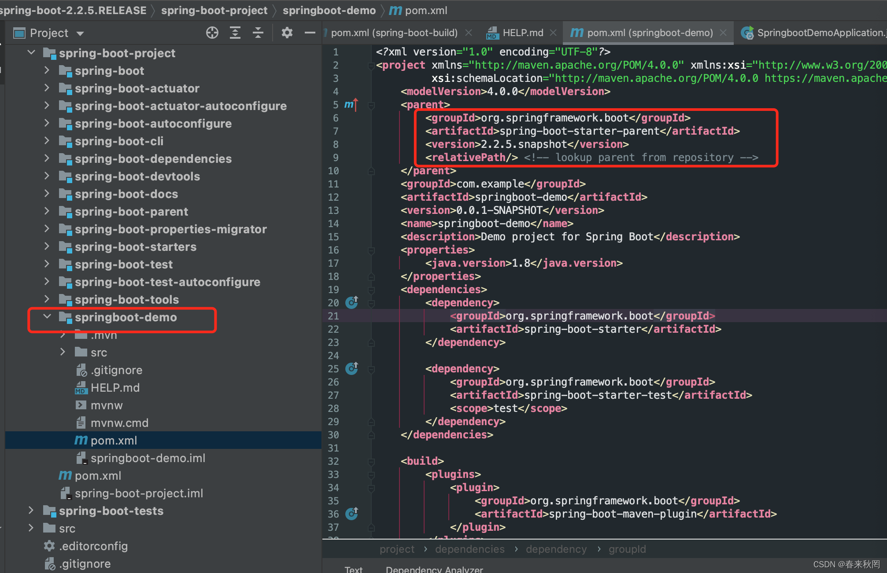Fold the properties block on line 16
Screen dimensions: 887x573
(x=371, y=250)
